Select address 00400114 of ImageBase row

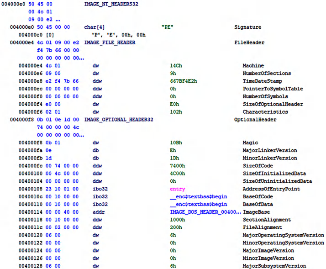tap(30, 212)
